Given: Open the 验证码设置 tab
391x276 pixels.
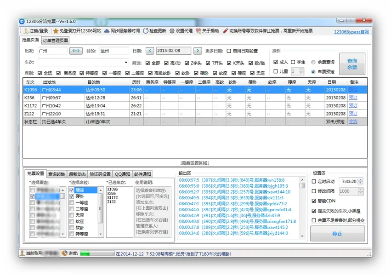Looking at the screenshot, I should pos(100,174).
